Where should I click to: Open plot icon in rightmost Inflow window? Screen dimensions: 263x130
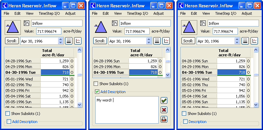tap(254, 41)
